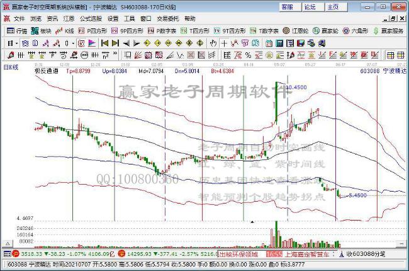The width and height of the screenshot is (409, 271).
Task: Click the Md=7.0794 value
Action: 151,71
